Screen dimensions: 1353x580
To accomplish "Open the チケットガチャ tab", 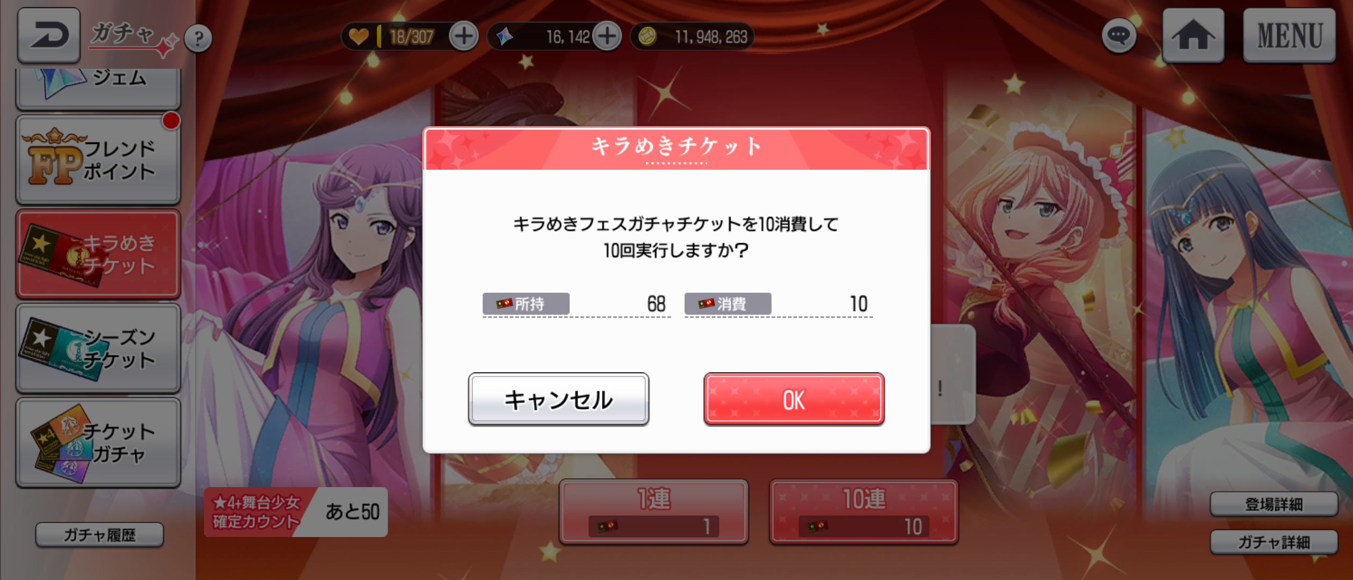I will (x=98, y=443).
